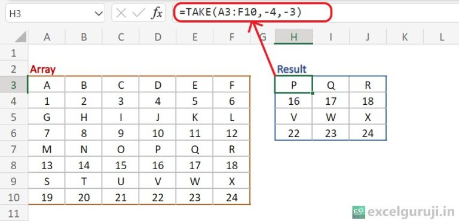
Task: Click inside the Name Box showing H3
Action: 50,13
